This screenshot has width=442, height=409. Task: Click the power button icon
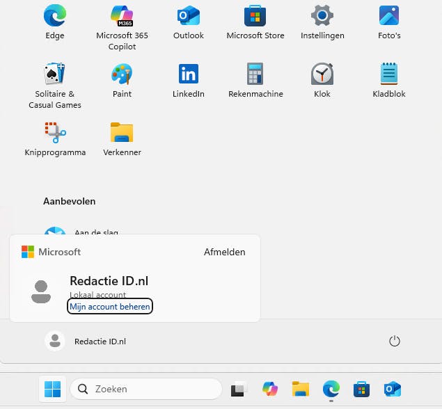click(x=395, y=341)
